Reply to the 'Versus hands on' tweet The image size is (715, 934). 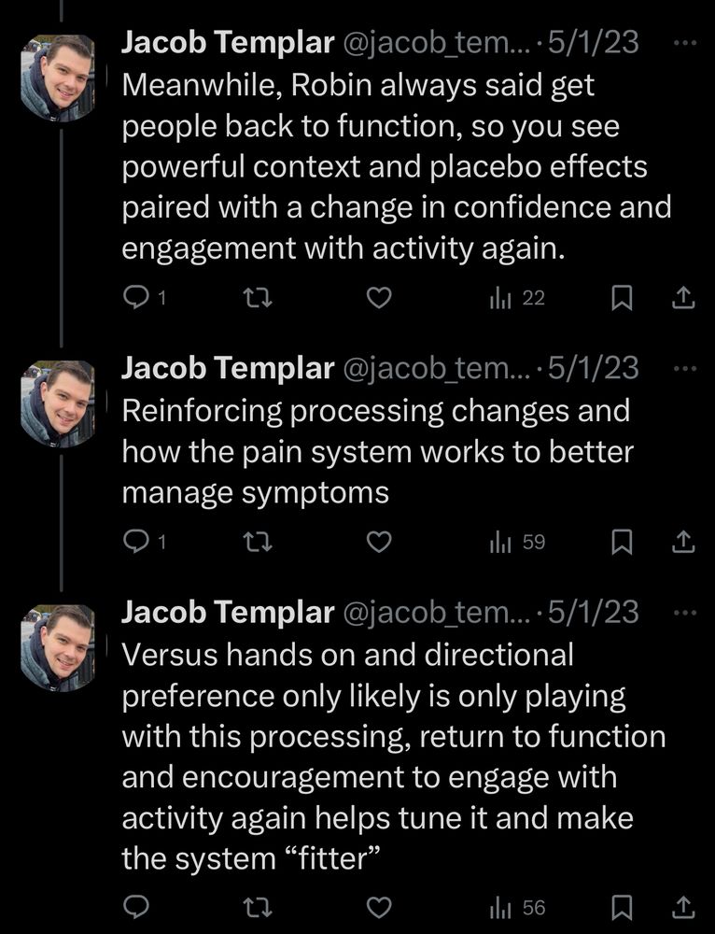coord(136,907)
